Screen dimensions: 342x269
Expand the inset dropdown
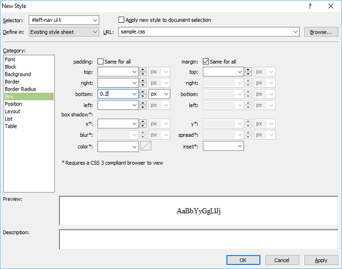[239, 146]
